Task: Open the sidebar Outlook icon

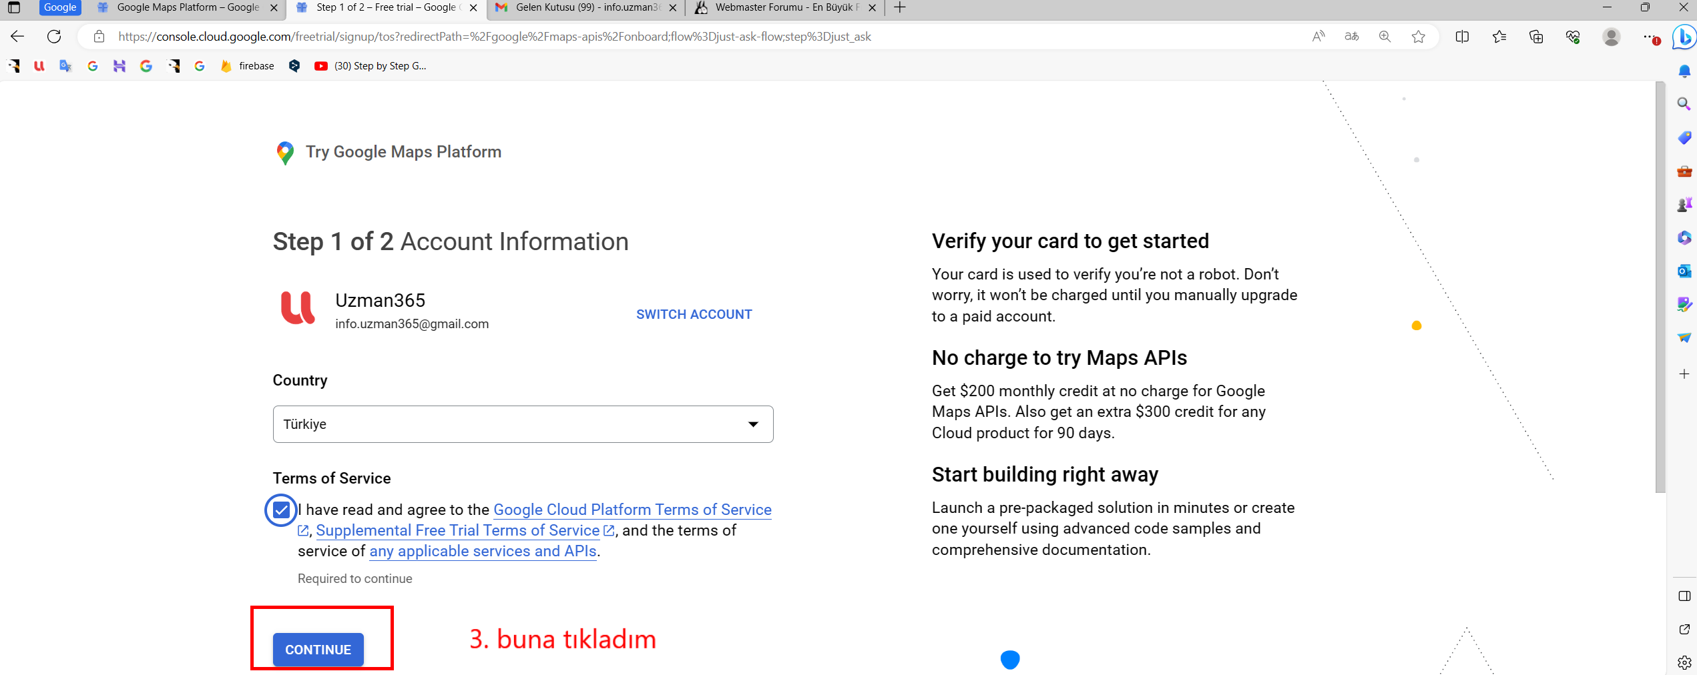Action: coord(1684,271)
